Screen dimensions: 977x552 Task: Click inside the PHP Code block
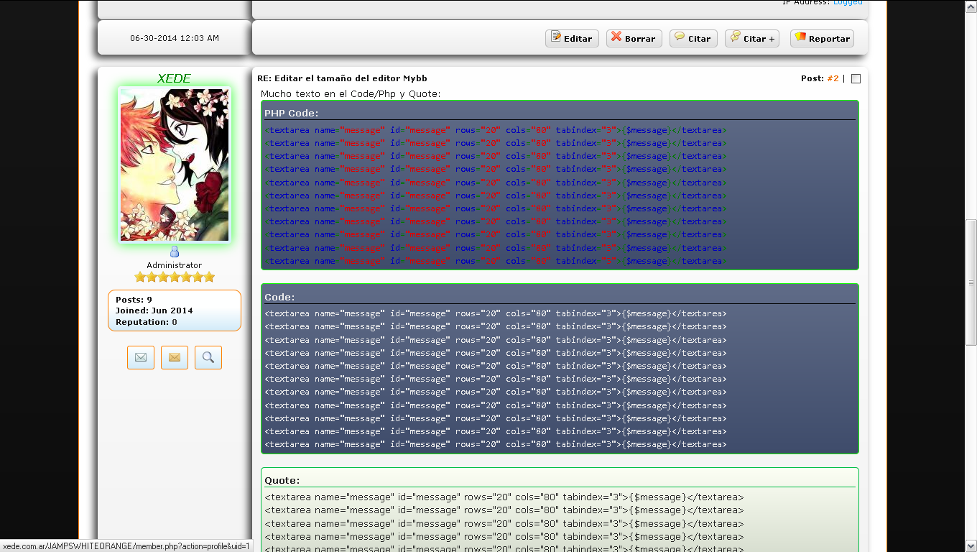point(559,195)
